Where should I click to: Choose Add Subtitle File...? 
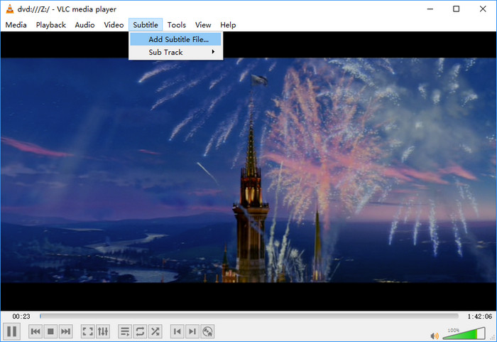(175, 39)
